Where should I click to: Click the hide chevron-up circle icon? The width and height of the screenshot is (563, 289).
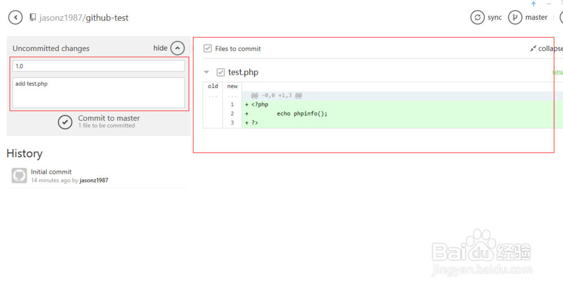(177, 48)
